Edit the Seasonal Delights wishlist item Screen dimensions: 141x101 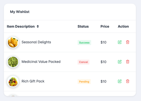coord(120,42)
